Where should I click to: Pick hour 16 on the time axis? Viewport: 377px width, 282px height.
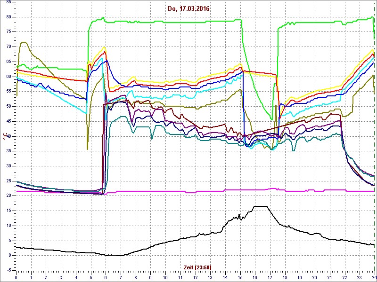254,277
